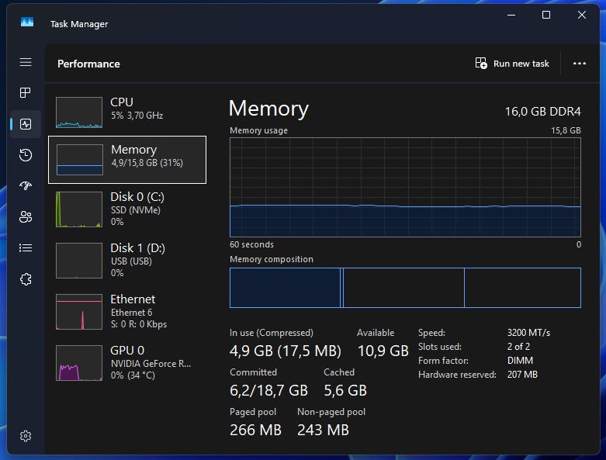606x460 pixels.
Task: Open the Users page icon
Action: pyautogui.click(x=26, y=216)
